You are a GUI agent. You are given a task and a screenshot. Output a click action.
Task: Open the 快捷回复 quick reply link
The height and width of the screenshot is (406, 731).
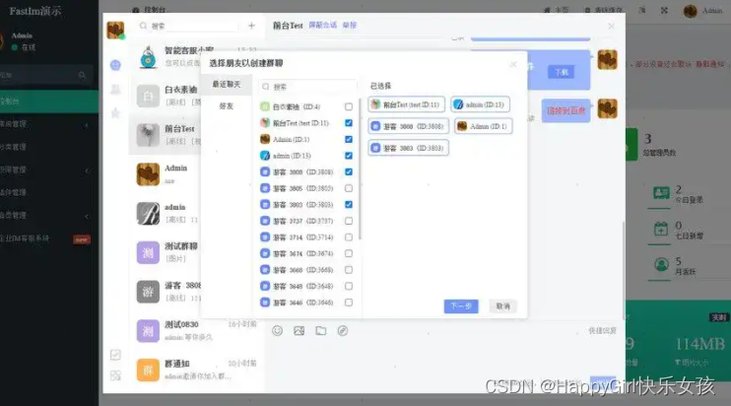[602, 331]
